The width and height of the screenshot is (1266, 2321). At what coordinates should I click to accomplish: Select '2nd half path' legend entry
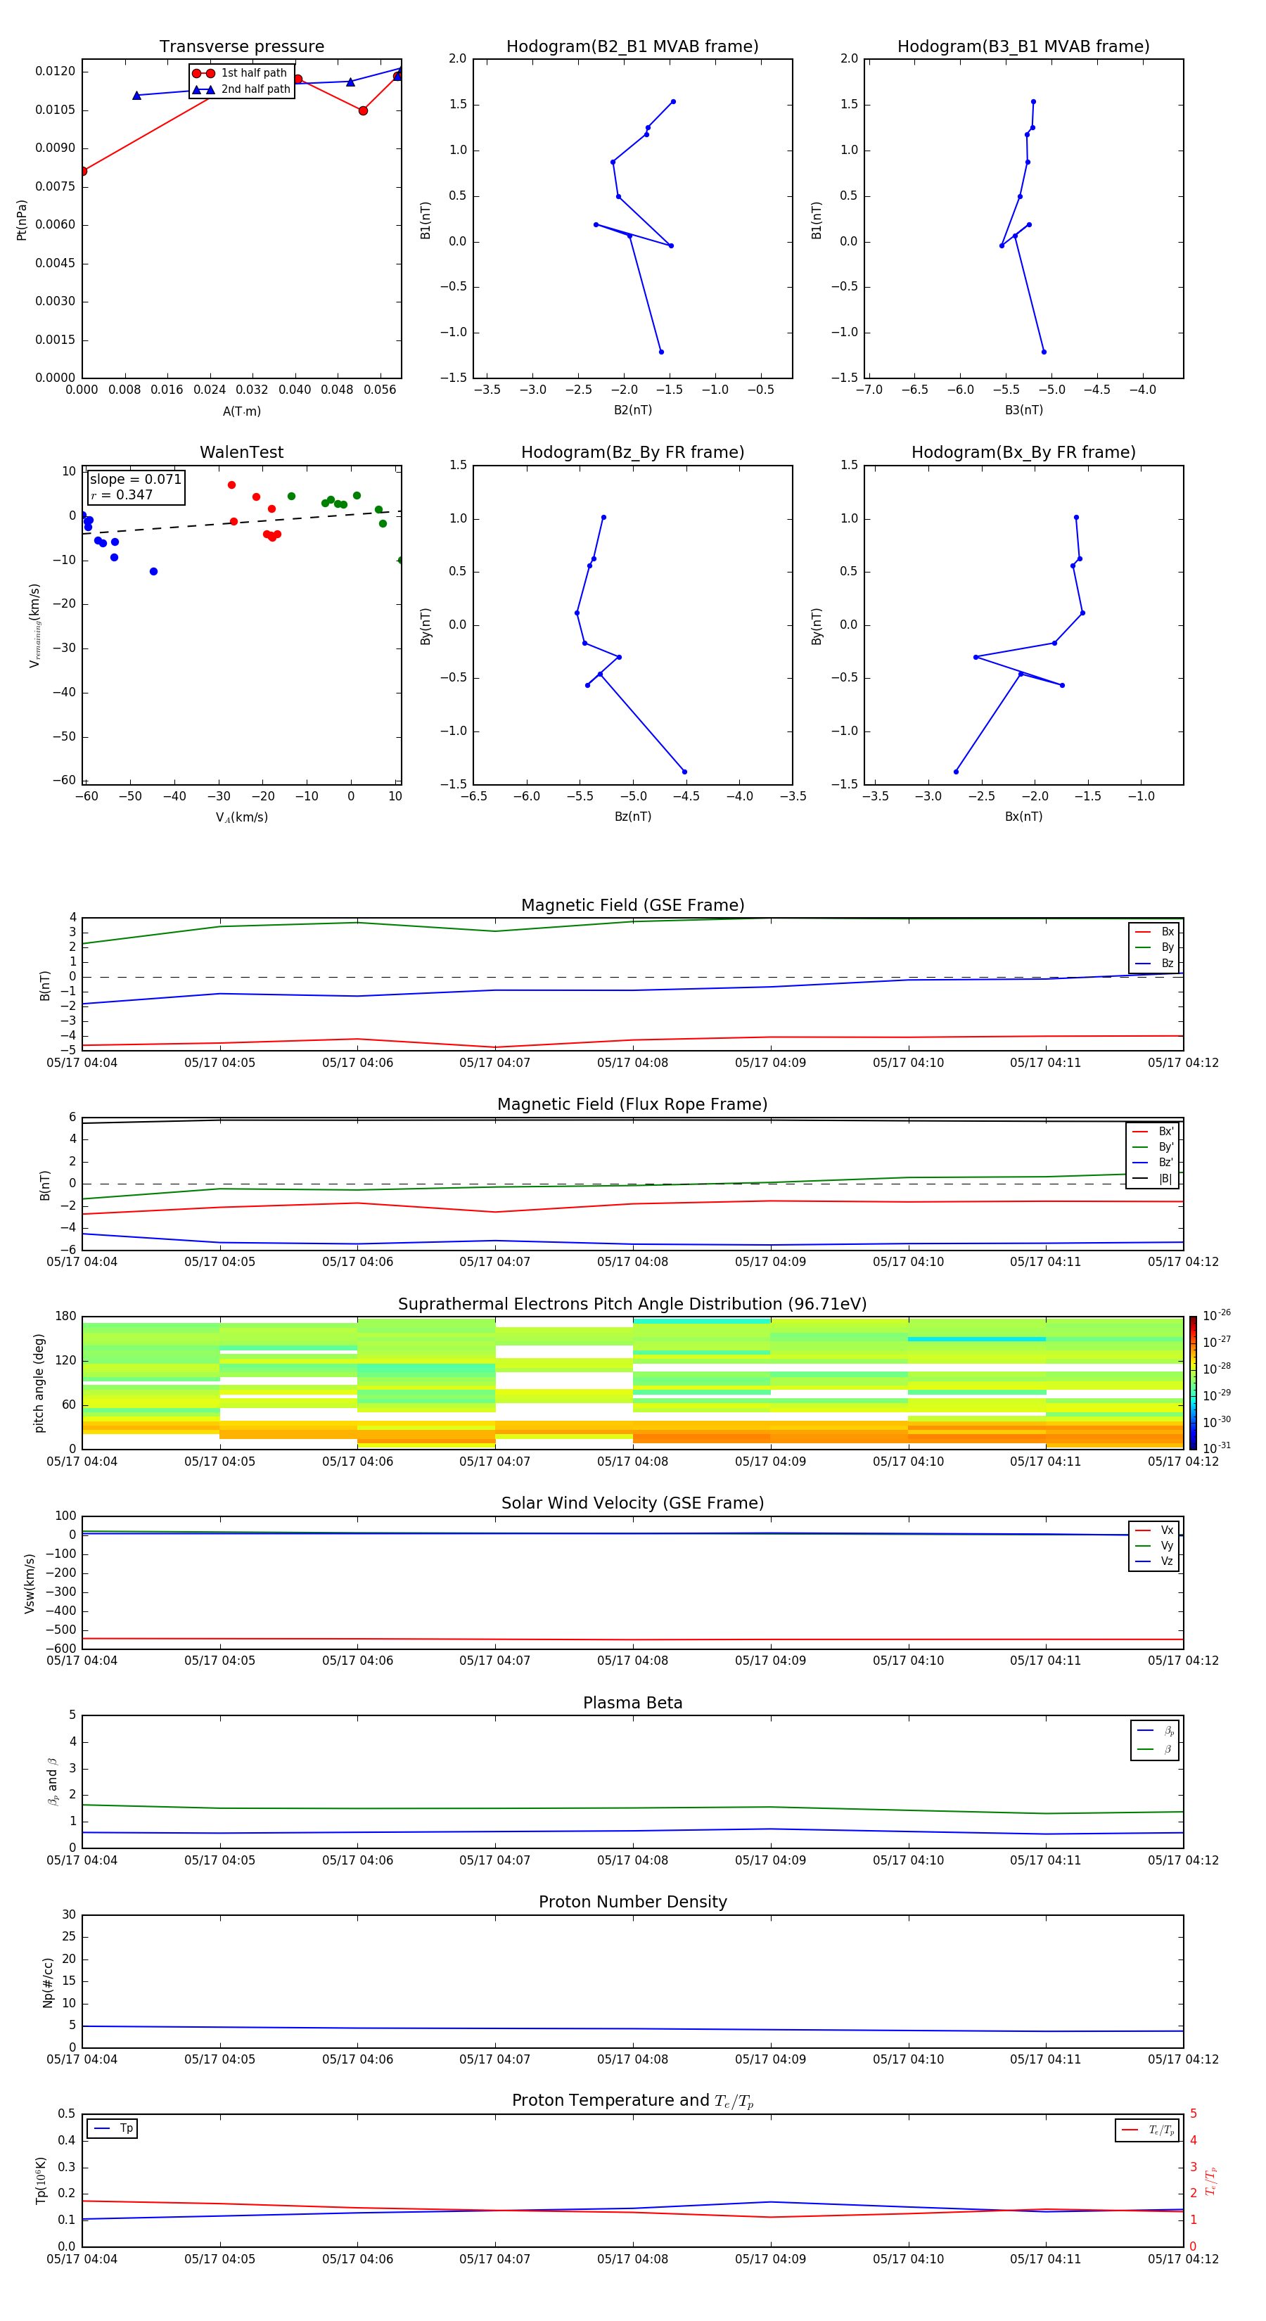(241, 89)
